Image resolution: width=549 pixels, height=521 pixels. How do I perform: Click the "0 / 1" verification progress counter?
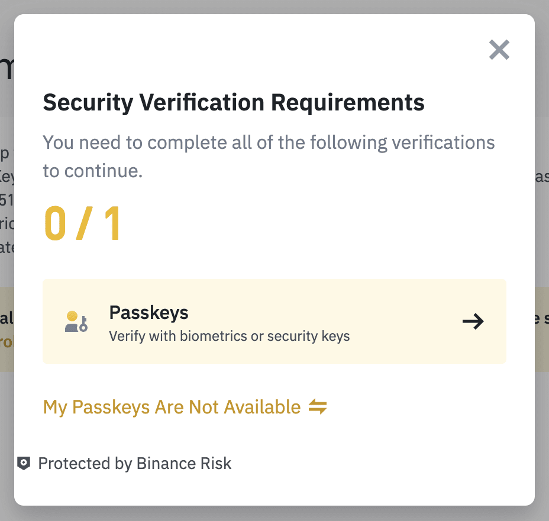[x=83, y=224]
